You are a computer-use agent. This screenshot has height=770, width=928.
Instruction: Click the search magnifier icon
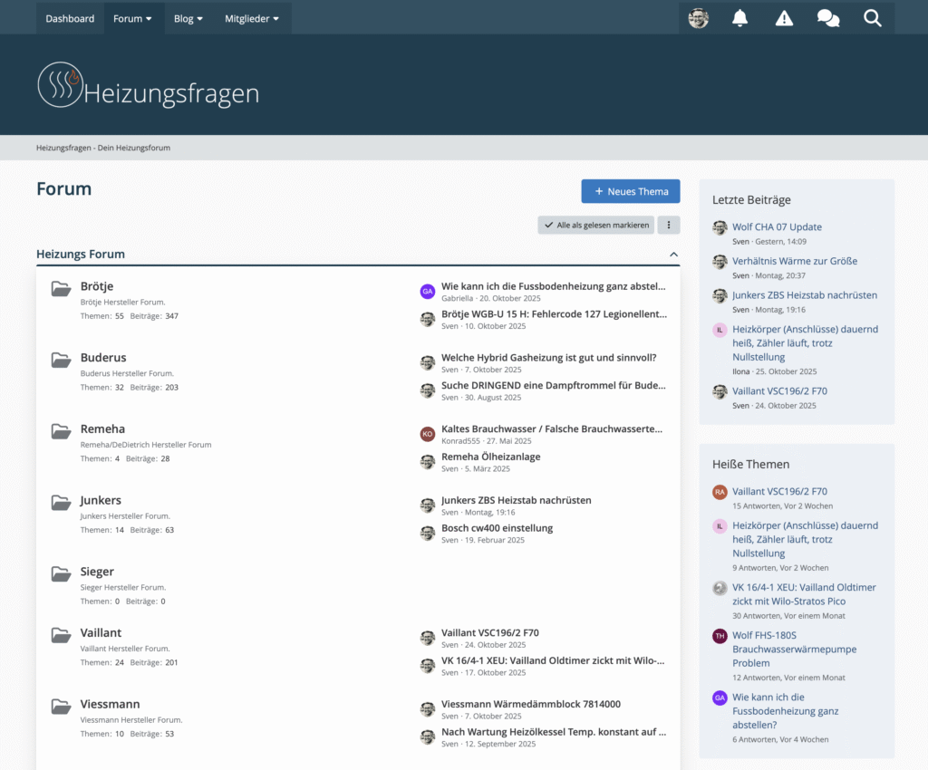point(872,18)
